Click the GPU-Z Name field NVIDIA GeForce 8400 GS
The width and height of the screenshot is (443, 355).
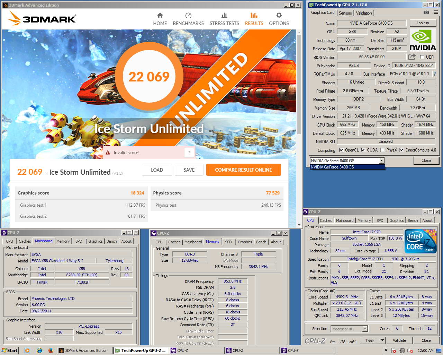click(x=371, y=23)
